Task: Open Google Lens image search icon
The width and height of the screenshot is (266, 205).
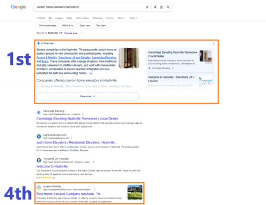Action: [162, 7]
